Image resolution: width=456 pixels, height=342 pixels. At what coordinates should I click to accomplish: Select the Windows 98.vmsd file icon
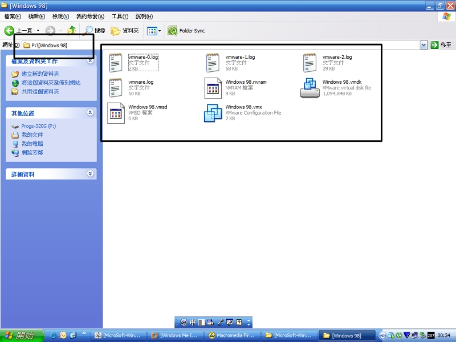pos(116,113)
